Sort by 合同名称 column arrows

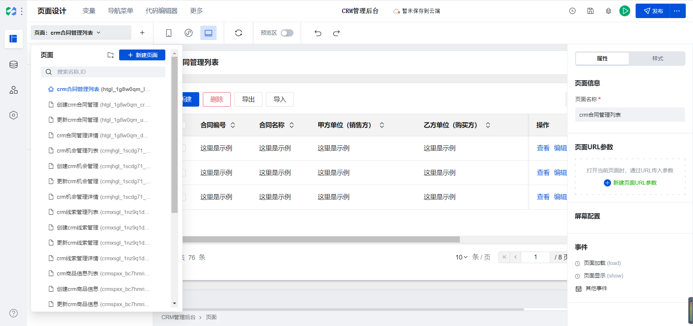coord(292,125)
